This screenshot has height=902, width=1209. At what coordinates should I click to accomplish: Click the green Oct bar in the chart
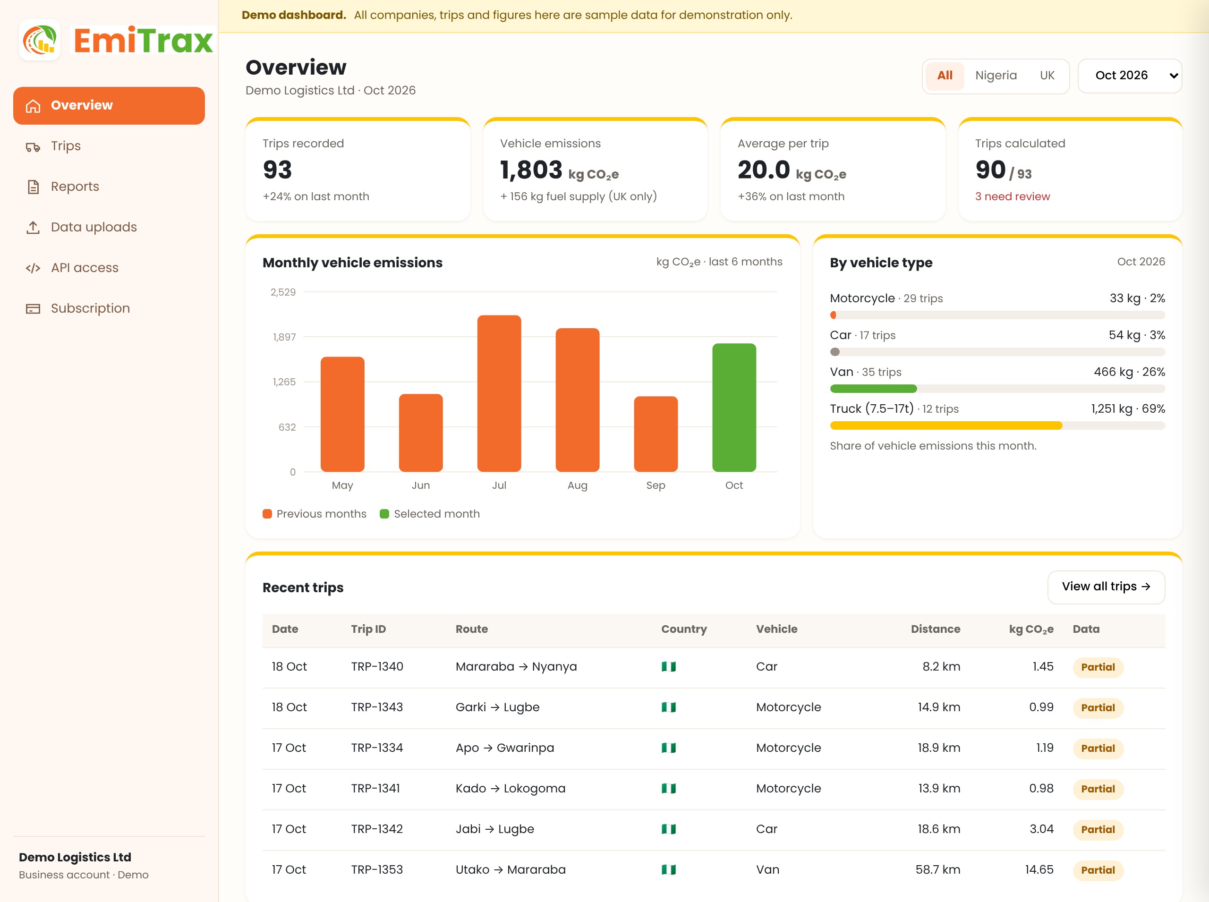734,408
